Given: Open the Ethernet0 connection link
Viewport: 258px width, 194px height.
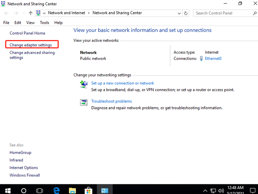Looking at the screenshot, I should (x=213, y=59).
